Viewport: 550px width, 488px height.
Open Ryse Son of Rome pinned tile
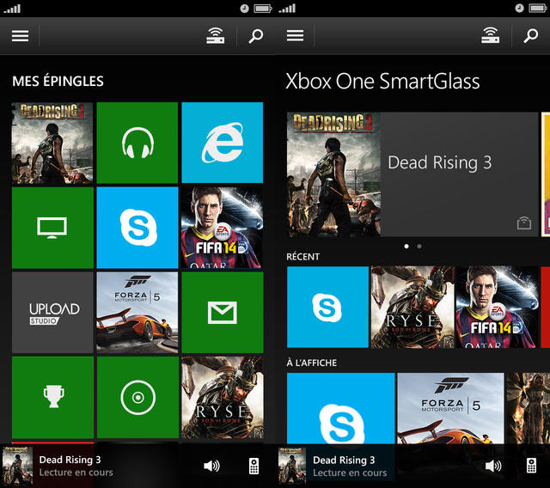[223, 398]
